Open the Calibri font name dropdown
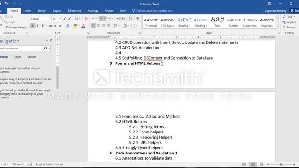The height and width of the screenshot is (168, 299). 50,19
